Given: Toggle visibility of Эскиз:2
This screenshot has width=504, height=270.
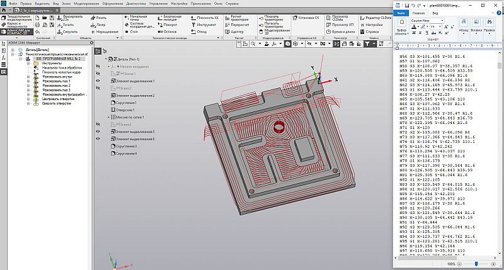Looking at the screenshot, I should point(98,88).
